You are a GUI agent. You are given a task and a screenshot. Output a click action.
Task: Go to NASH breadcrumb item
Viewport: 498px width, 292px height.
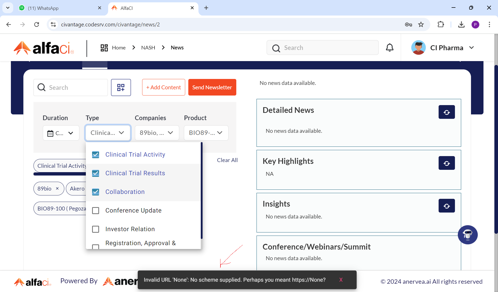148,48
